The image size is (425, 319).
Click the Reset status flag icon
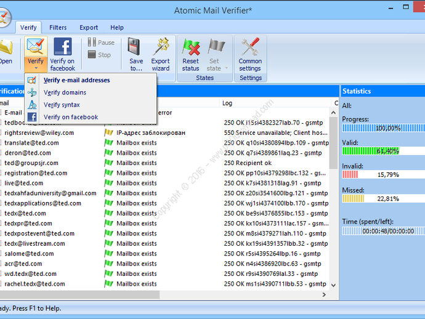coord(191,47)
